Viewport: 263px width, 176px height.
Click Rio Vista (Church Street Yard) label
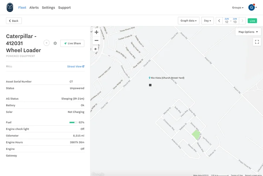coord(166,78)
